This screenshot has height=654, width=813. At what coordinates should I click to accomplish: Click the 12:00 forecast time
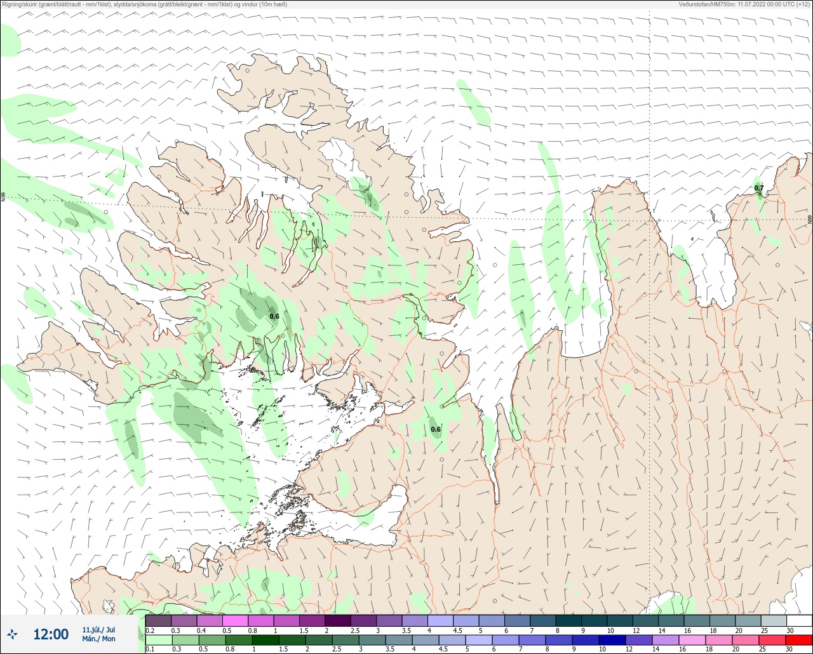point(50,634)
